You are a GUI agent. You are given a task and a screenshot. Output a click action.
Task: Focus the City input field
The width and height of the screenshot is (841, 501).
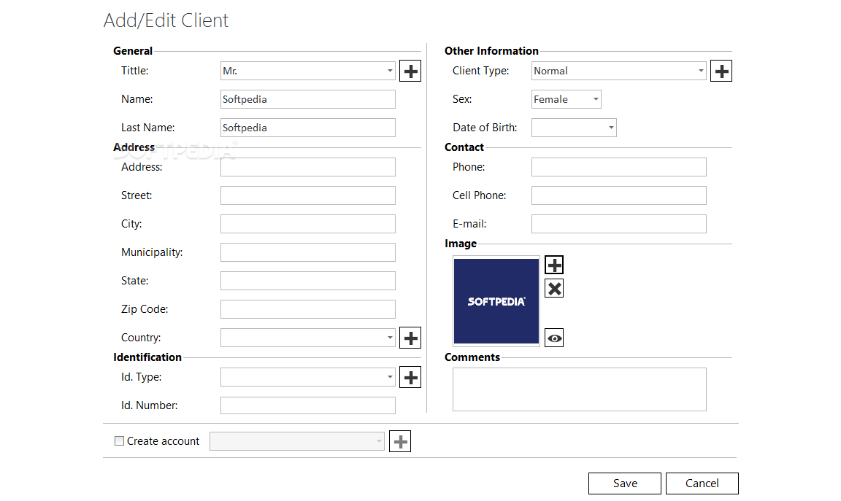pos(308,223)
